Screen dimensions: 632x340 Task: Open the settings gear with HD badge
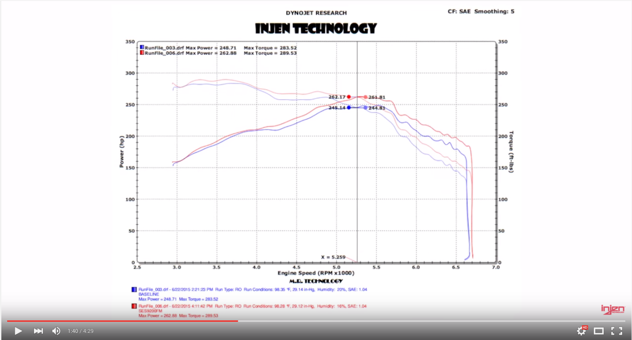pyautogui.click(x=581, y=331)
